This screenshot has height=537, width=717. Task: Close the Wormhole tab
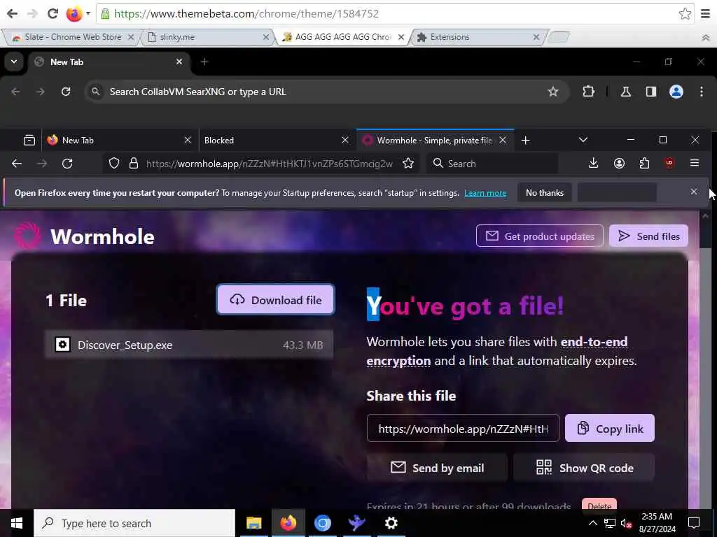tap(503, 140)
